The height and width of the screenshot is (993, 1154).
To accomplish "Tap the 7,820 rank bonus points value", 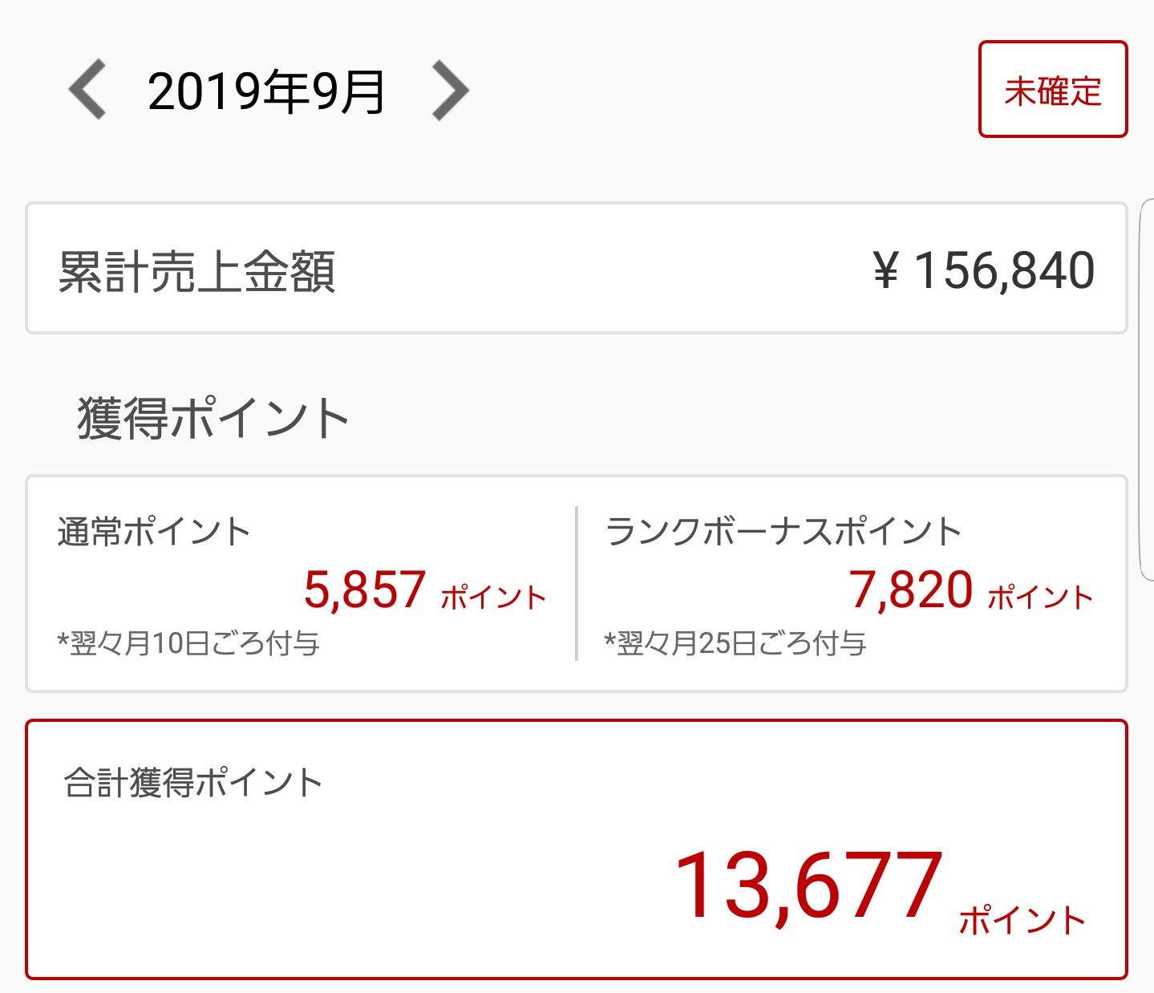I will (911, 590).
